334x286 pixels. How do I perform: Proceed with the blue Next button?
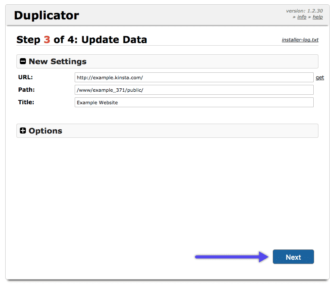pos(293,257)
